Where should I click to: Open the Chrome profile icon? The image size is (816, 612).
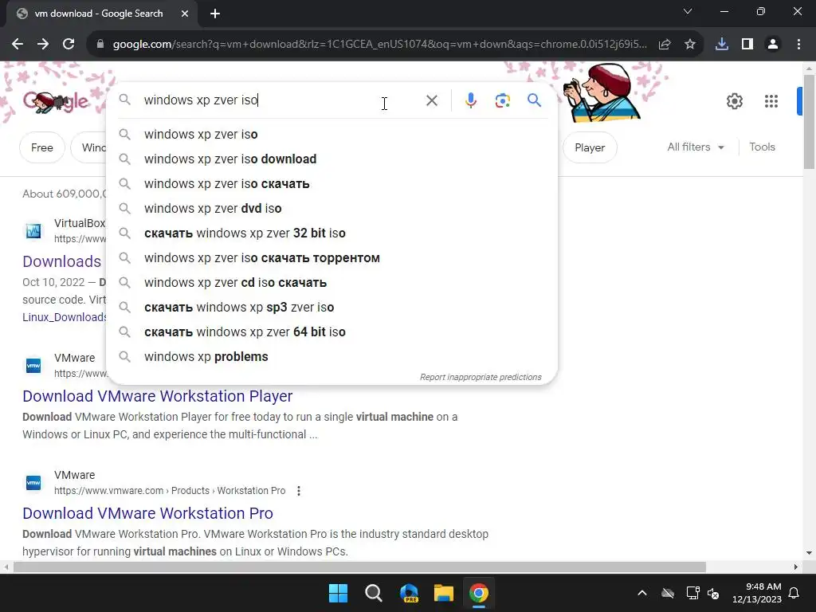point(773,45)
